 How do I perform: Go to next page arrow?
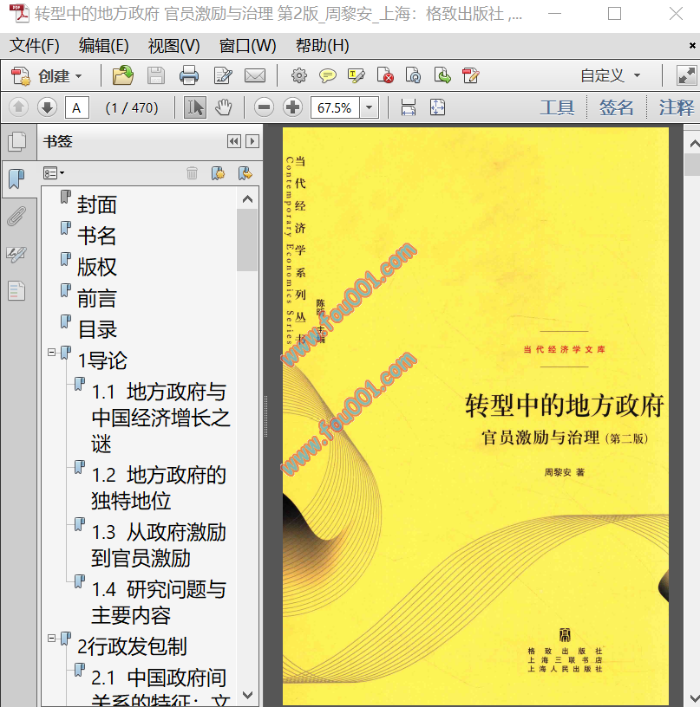(47, 107)
